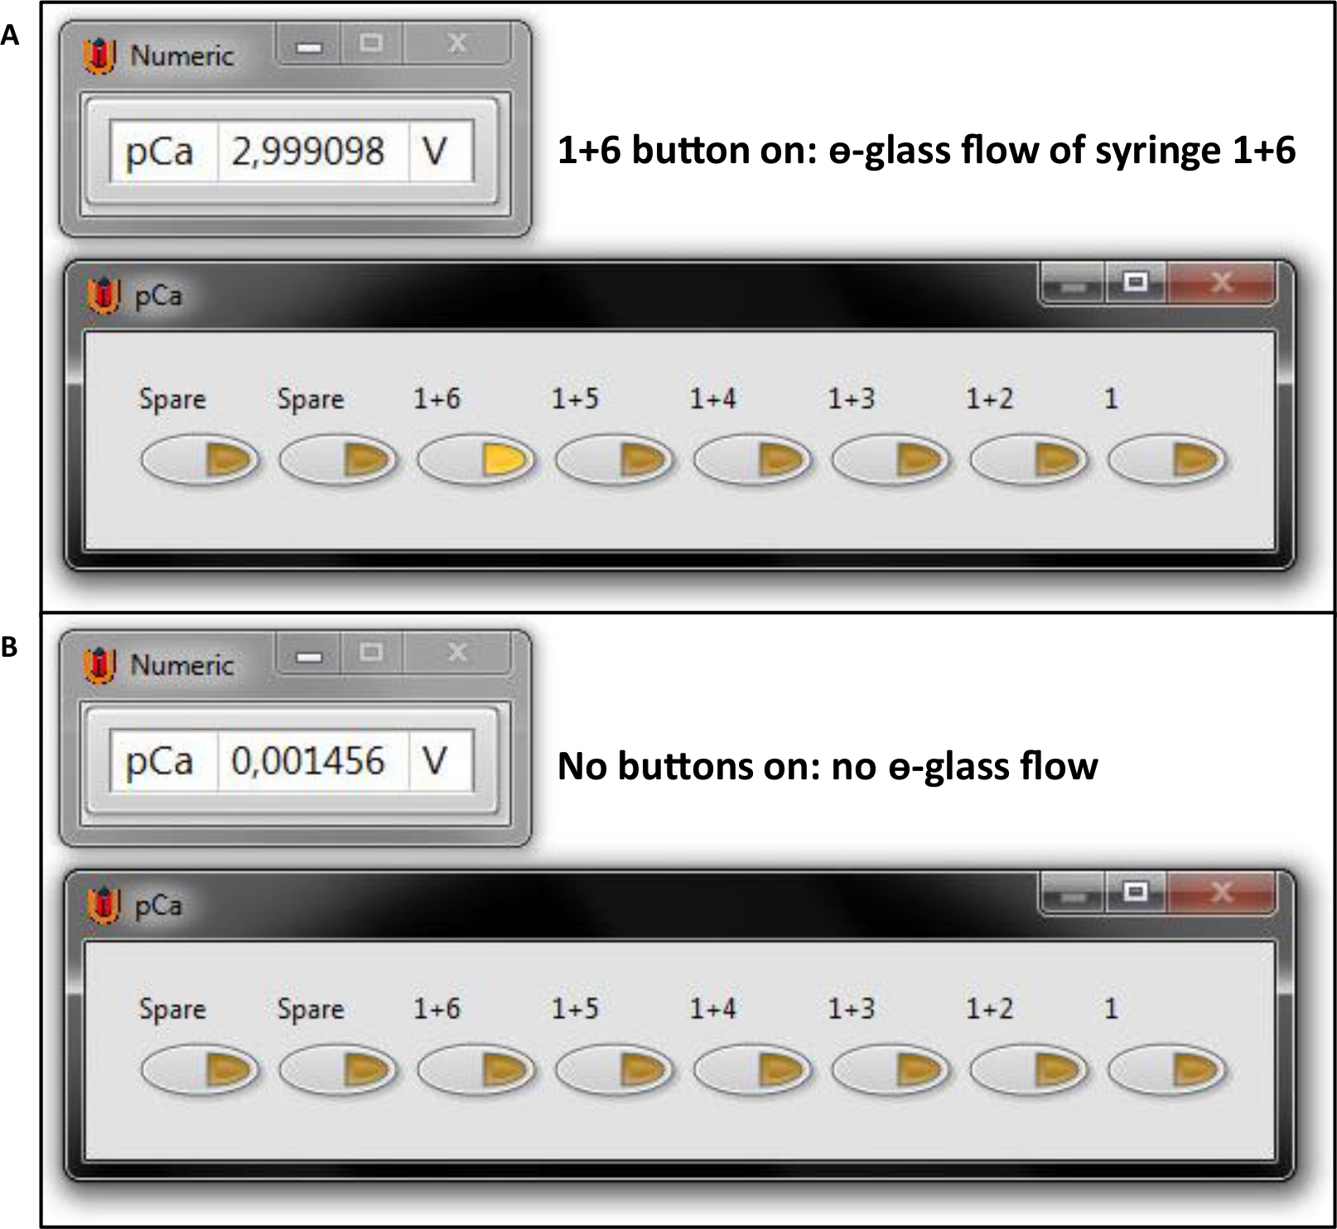This screenshot has height=1229, width=1337.
Task: Switch on the 1+5 toggle in panel B
Action: [x=615, y=1070]
